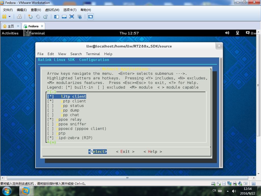Open the 编辑(E) menu
This screenshot has height=196, width=261.
22,10
